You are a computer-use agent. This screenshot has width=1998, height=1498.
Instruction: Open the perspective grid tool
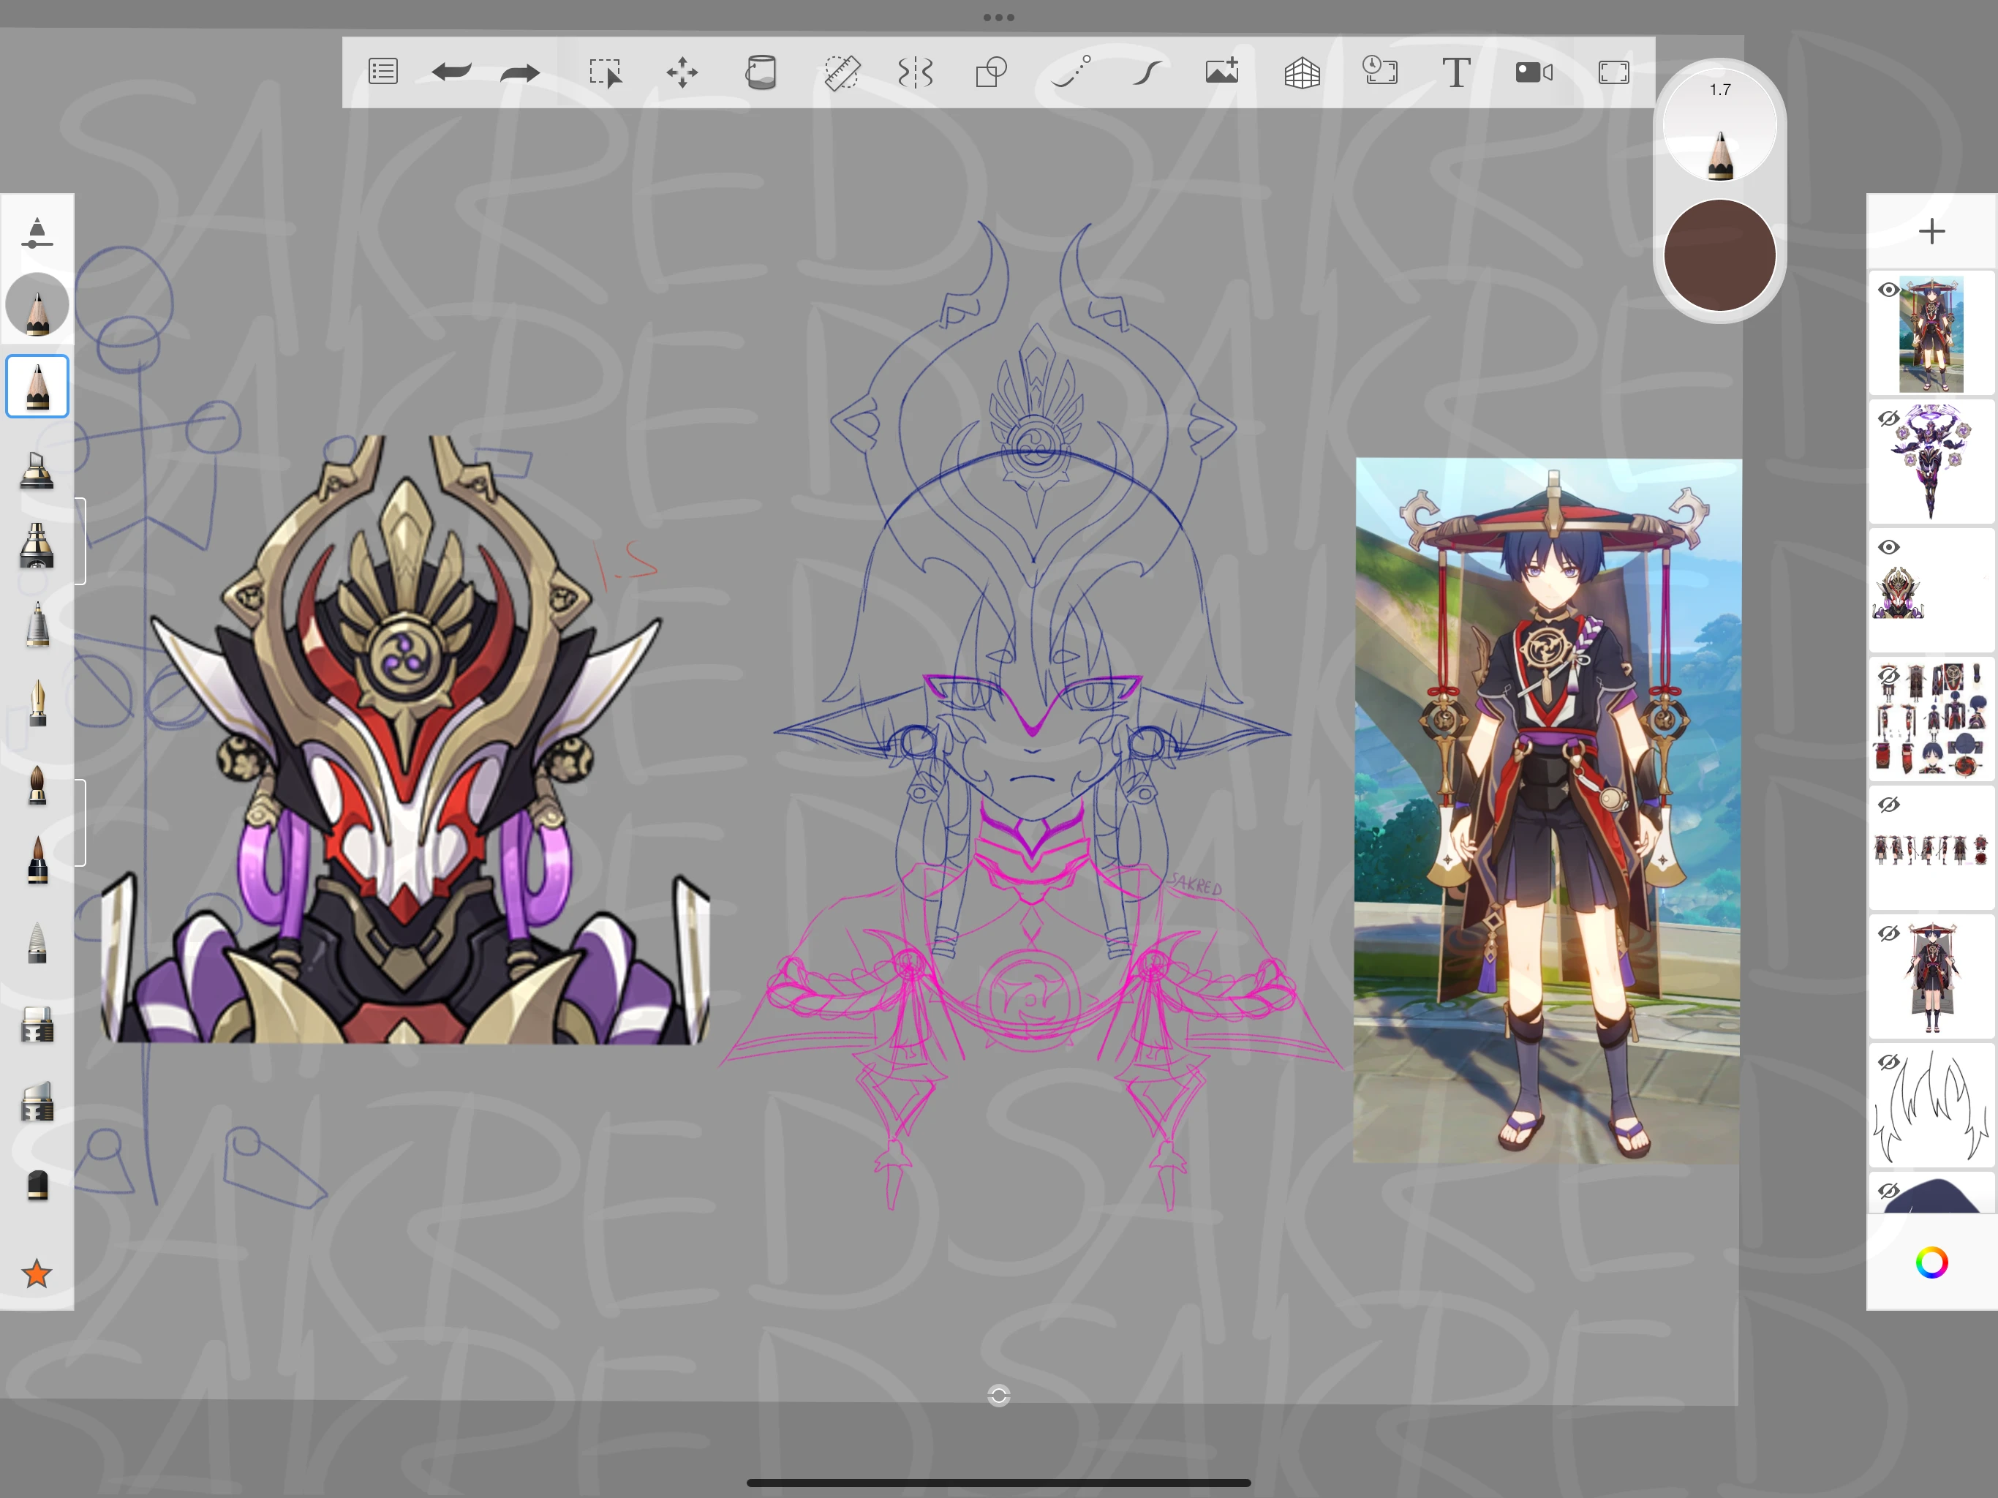[1302, 72]
